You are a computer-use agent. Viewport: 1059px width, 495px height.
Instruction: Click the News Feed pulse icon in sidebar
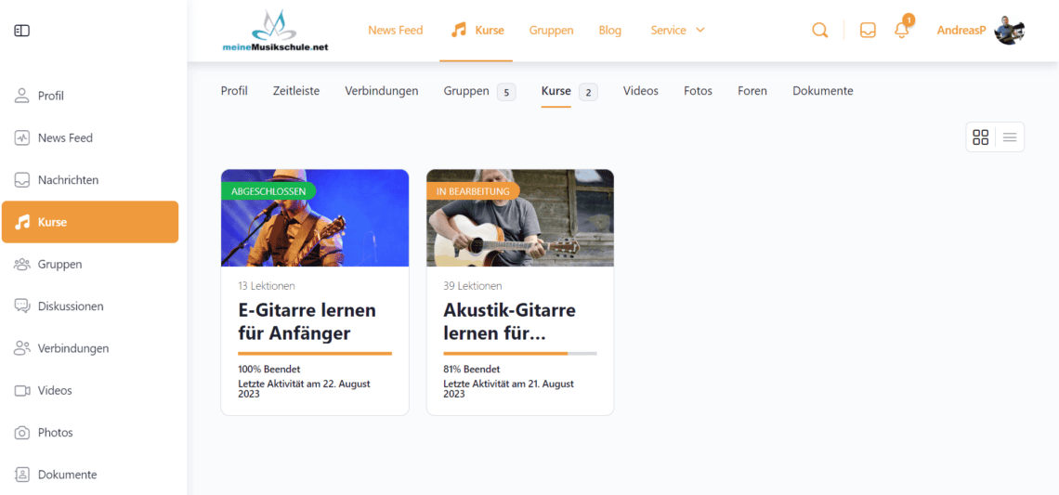(x=22, y=137)
